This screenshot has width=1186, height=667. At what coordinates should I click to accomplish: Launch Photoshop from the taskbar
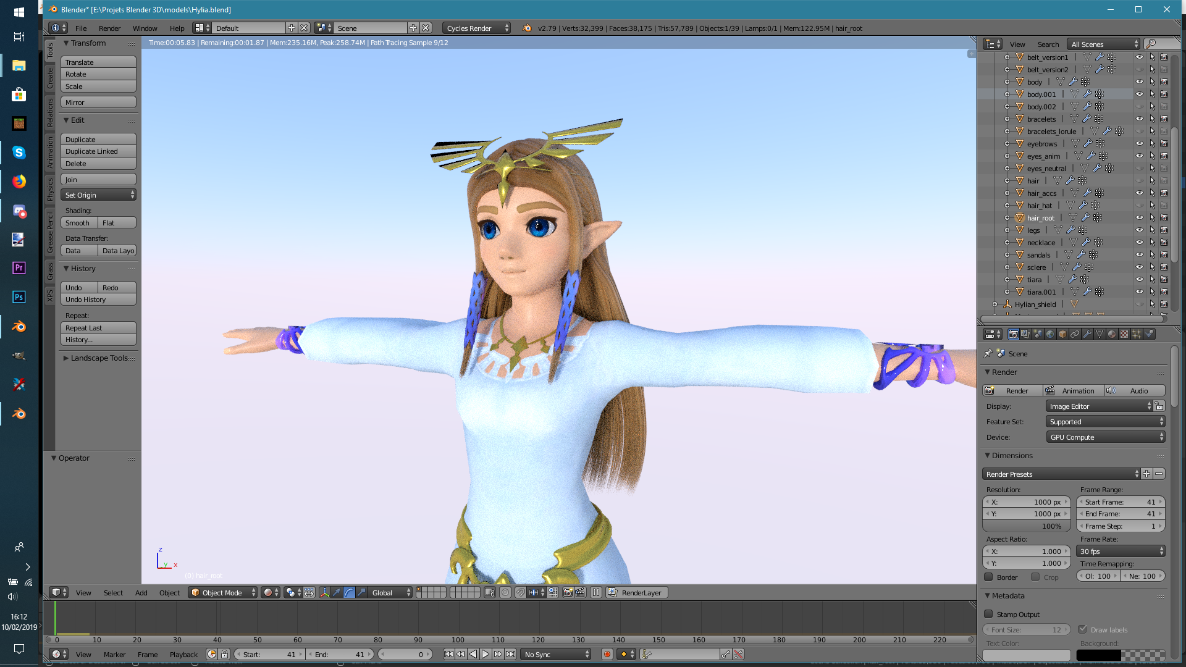tap(19, 297)
